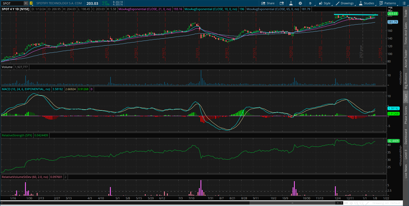Click the RelativeStrength (SPX) study label
409x206 pixels.
click(x=17, y=135)
